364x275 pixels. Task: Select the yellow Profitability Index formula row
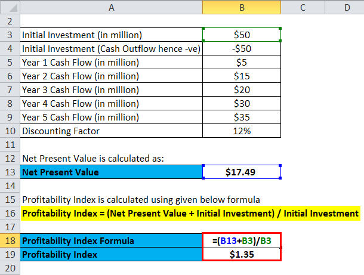coord(190,213)
